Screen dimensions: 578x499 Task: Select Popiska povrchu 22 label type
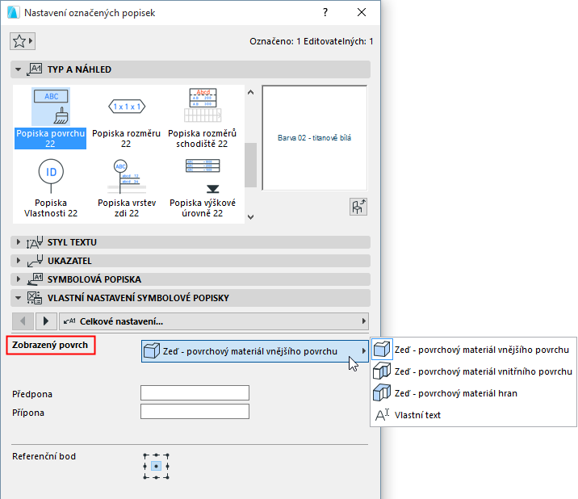[51, 119]
